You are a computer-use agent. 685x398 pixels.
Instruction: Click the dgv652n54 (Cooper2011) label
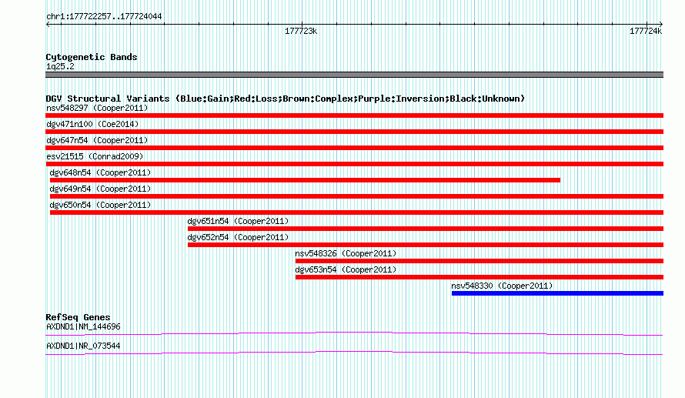coord(238,237)
